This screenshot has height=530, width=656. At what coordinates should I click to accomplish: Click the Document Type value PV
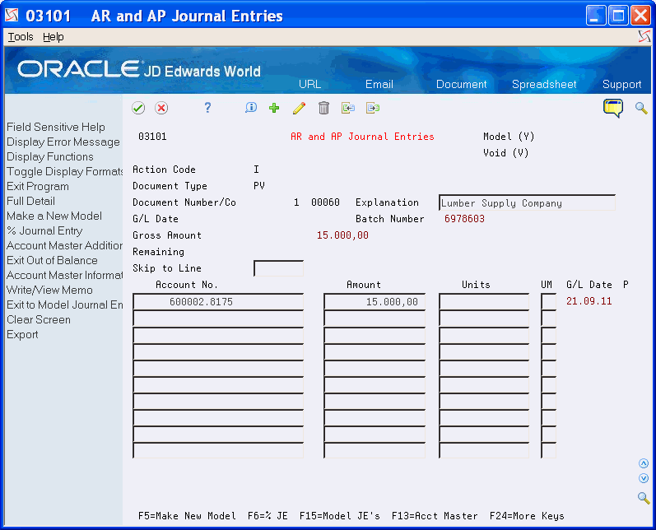[259, 186]
